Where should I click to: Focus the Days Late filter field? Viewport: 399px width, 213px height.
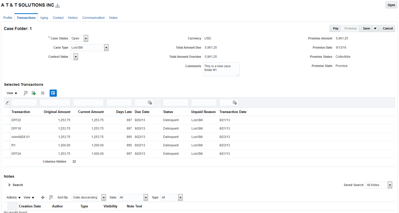pos(119,103)
